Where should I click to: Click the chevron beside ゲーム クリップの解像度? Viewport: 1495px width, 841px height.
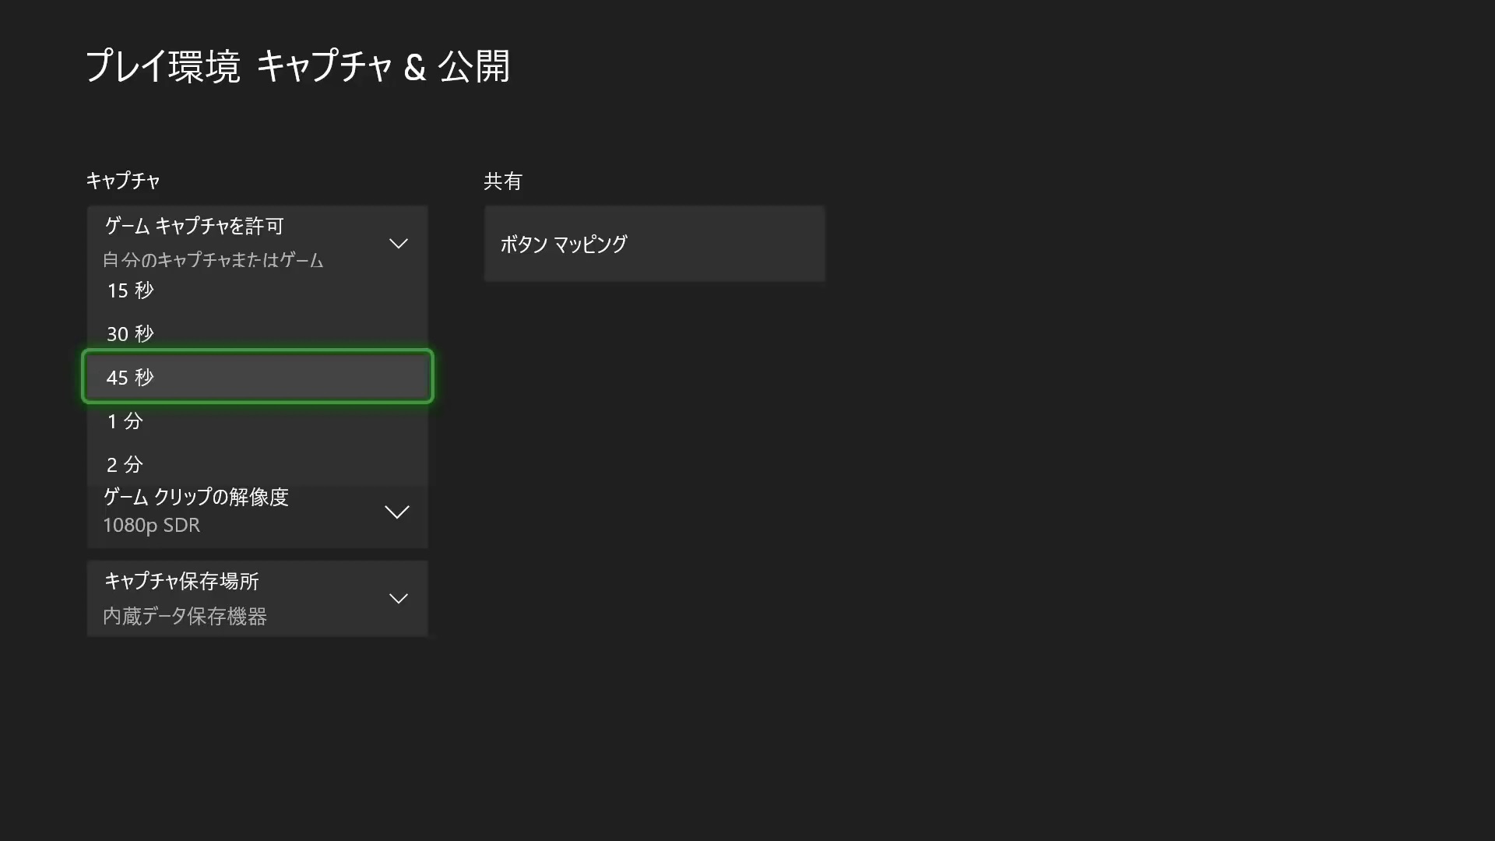(x=396, y=512)
